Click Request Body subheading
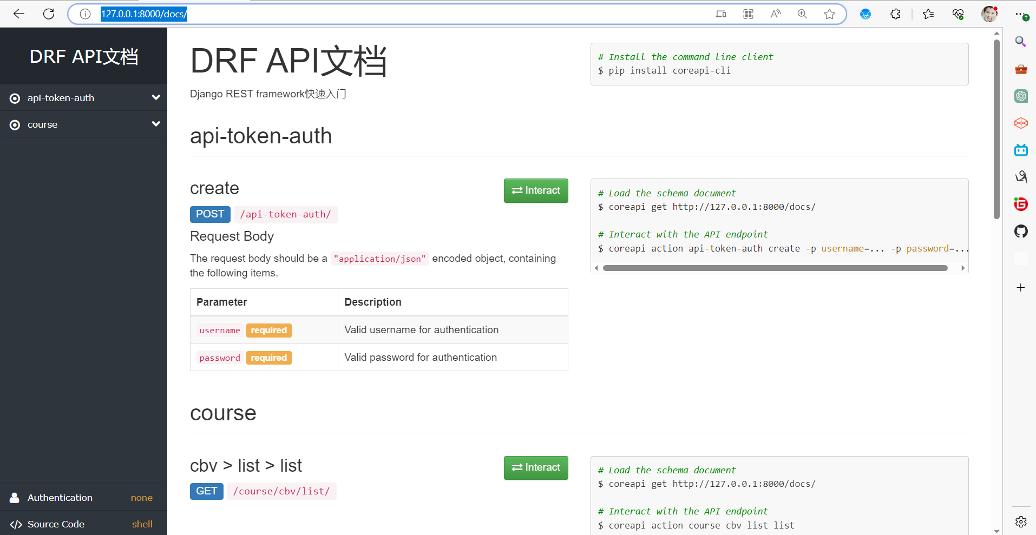 [x=232, y=236]
